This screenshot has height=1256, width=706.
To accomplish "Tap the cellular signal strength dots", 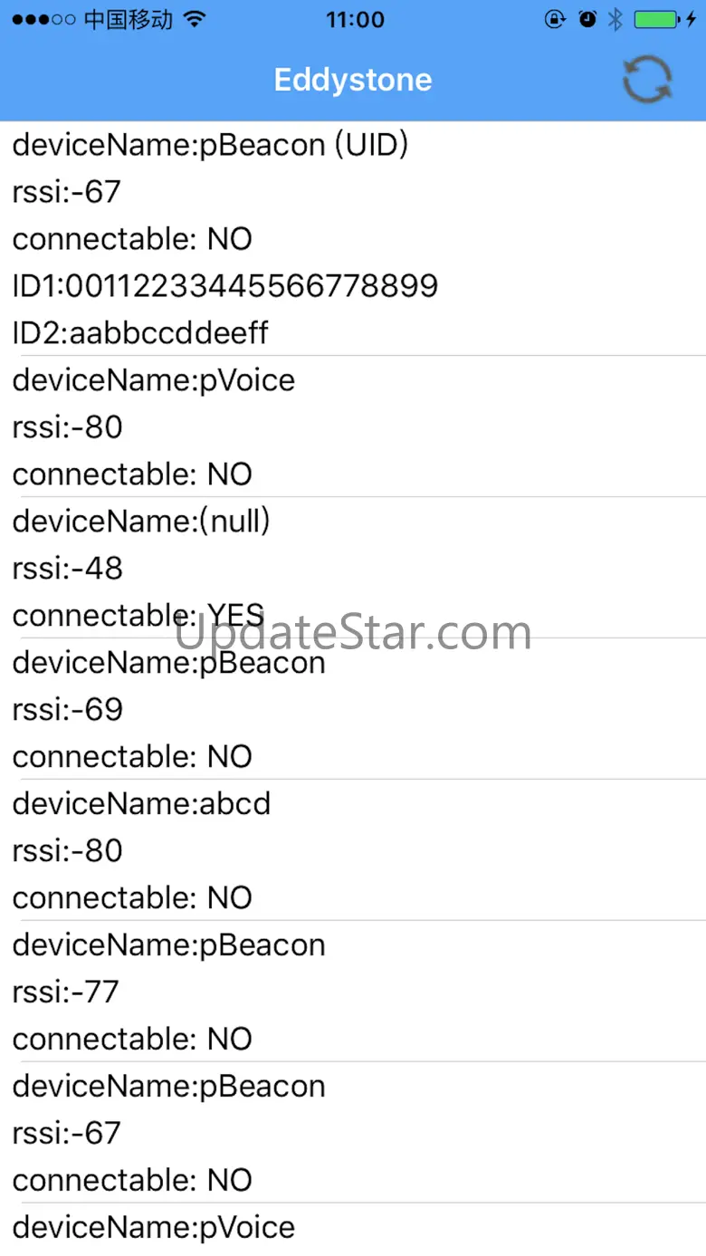I will click(x=43, y=20).
